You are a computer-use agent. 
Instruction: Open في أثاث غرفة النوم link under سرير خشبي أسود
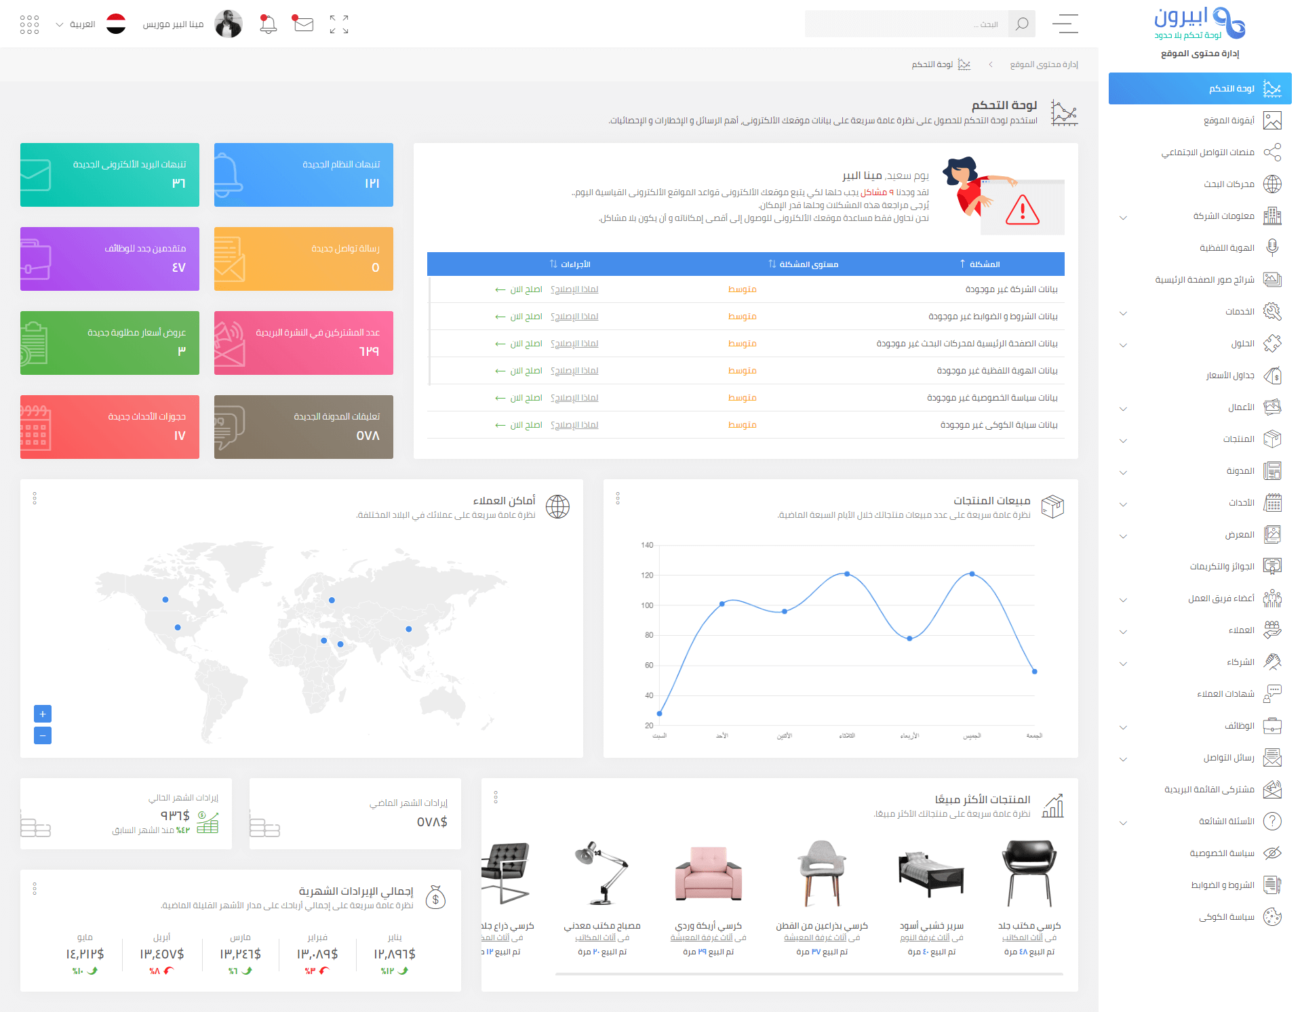tap(932, 938)
